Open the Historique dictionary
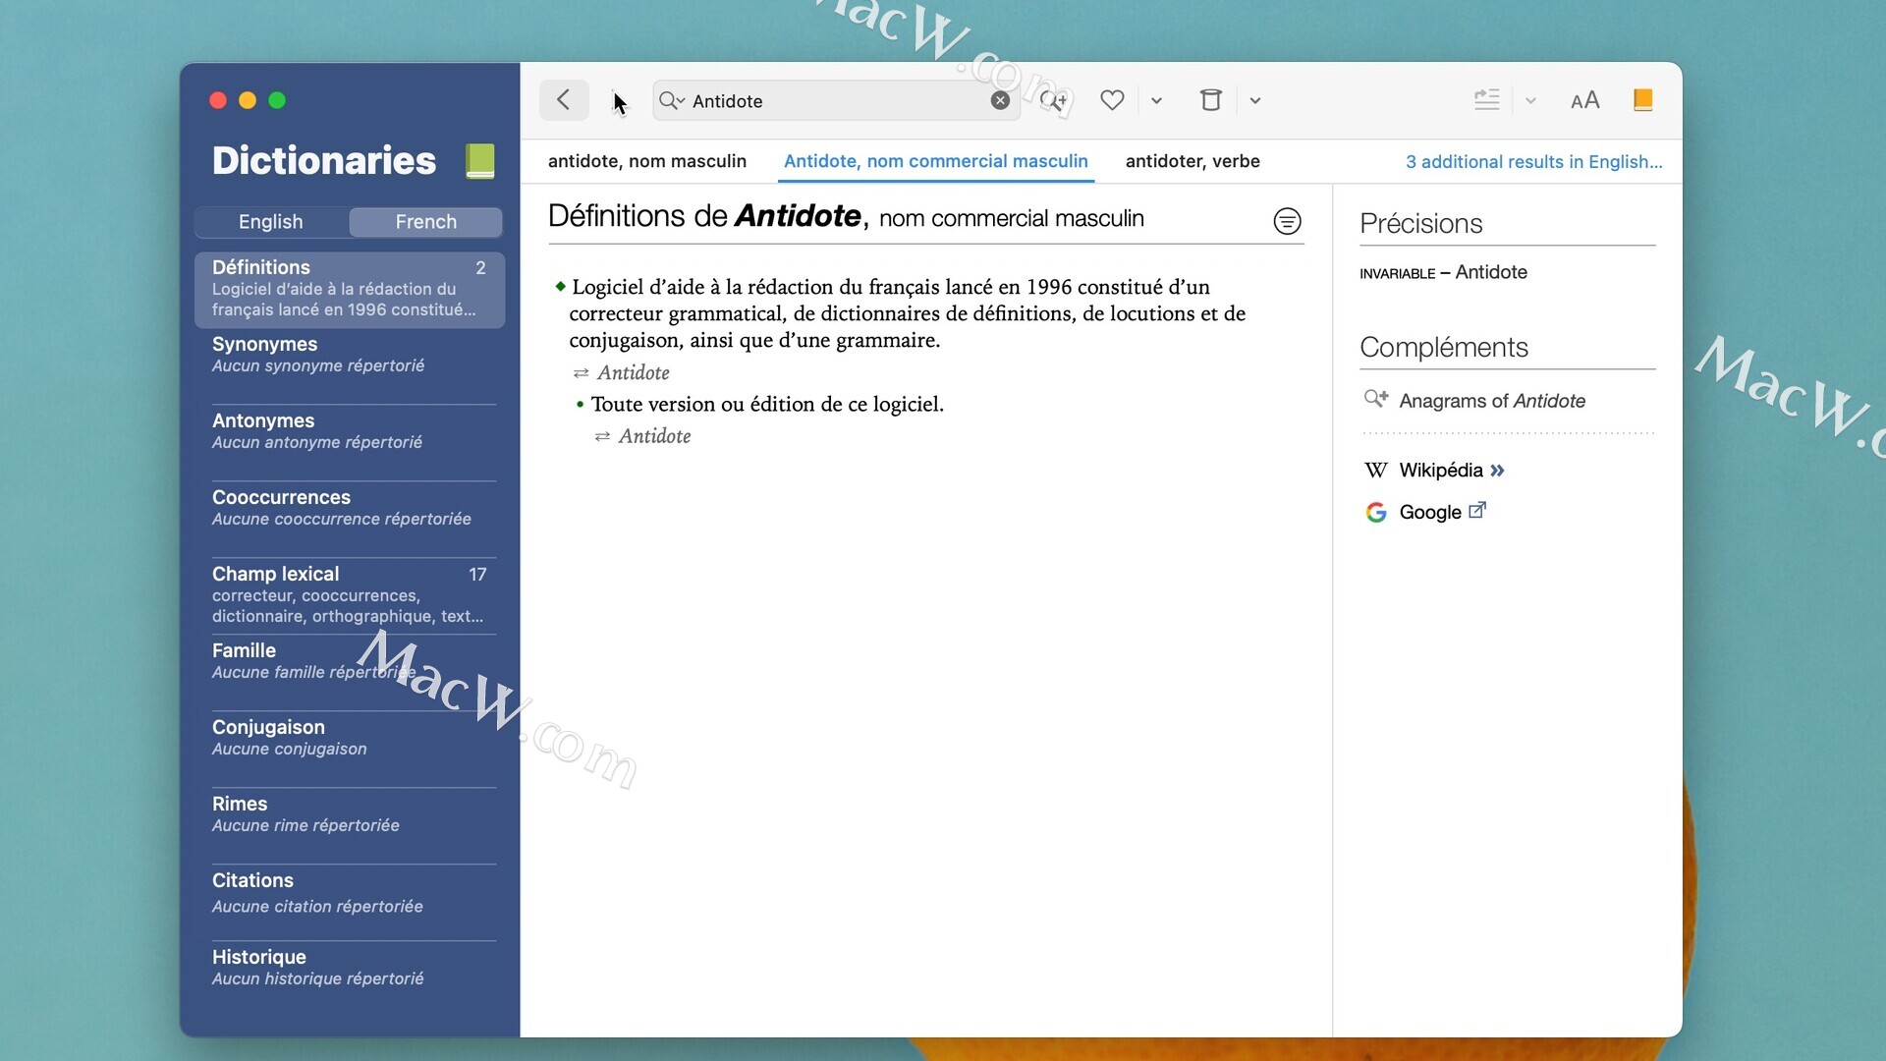Image resolution: width=1886 pixels, height=1061 pixels. (x=350, y=969)
